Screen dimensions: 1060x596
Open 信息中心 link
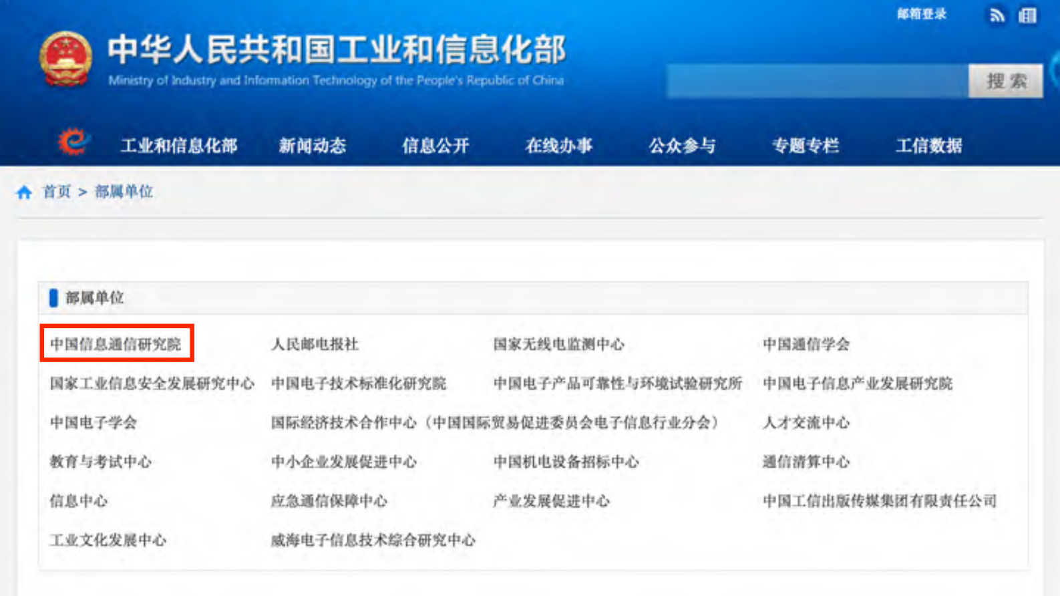pos(79,501)
